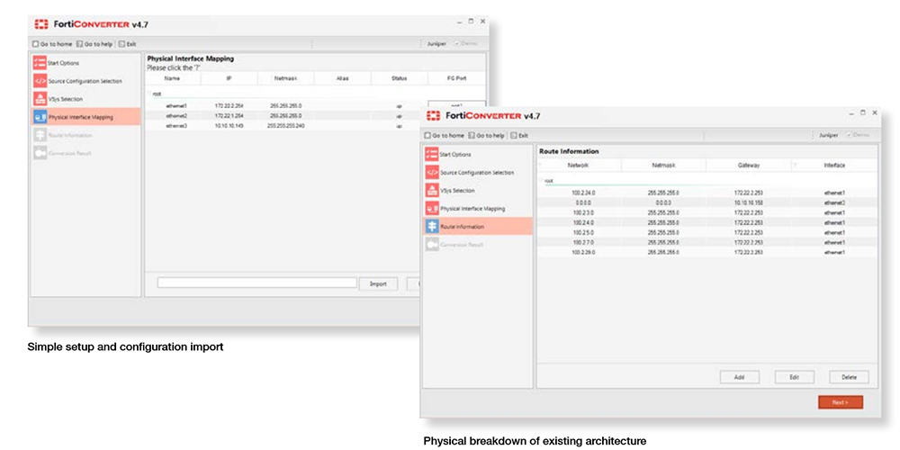Screen dimensions: 900x450
Task: Click Go to help in back window toolbar
Action: point(94,43)
